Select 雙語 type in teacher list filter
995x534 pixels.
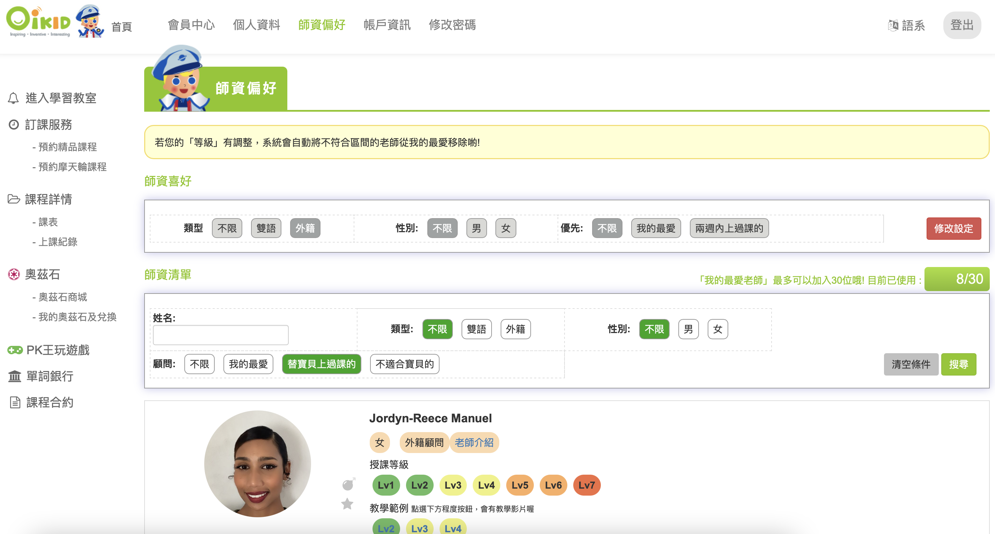point(476,329)
